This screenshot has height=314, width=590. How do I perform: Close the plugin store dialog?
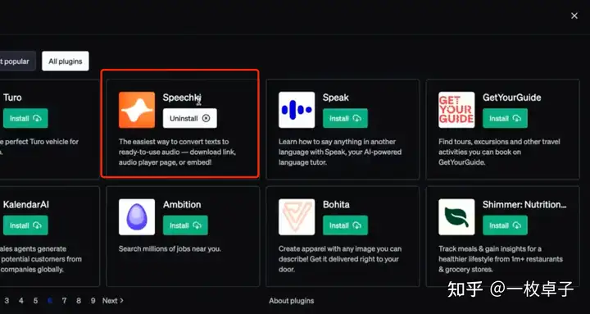(574, 16)
